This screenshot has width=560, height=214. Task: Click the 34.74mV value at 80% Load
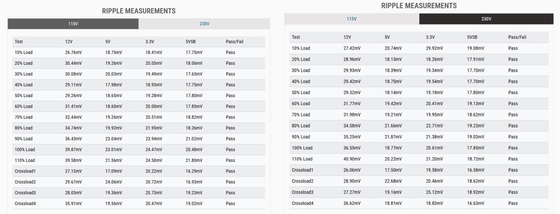coord(73,128)
